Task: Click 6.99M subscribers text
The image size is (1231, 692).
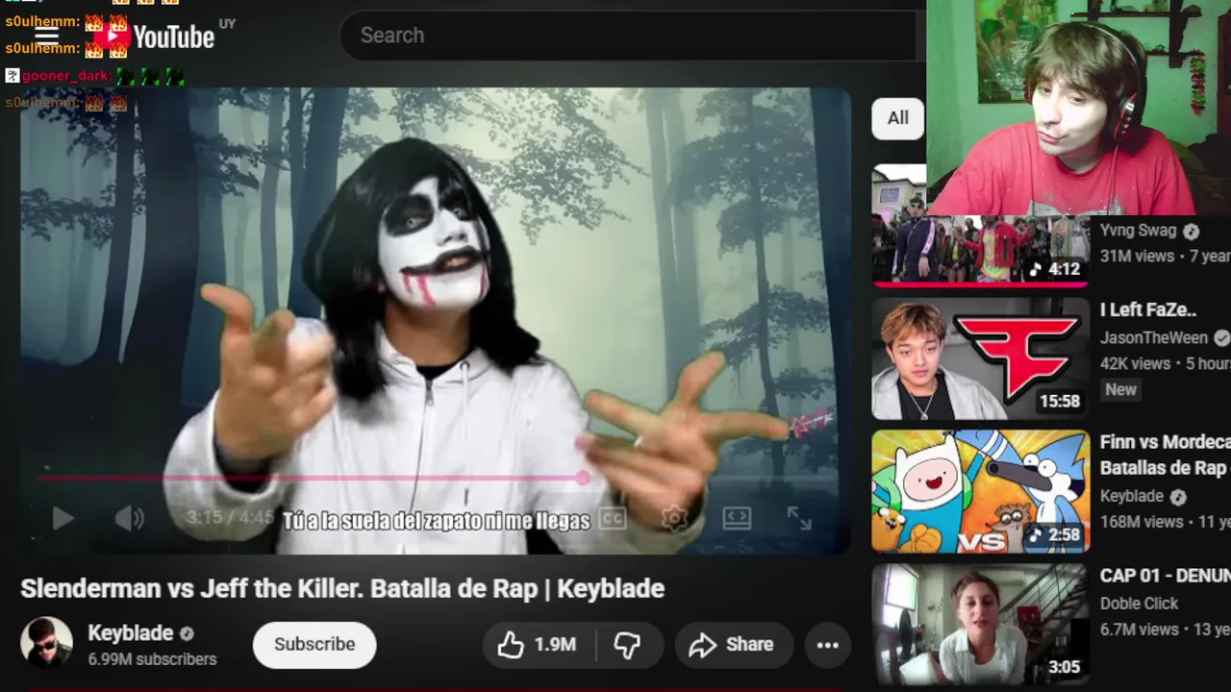Action: pos(152,659)
